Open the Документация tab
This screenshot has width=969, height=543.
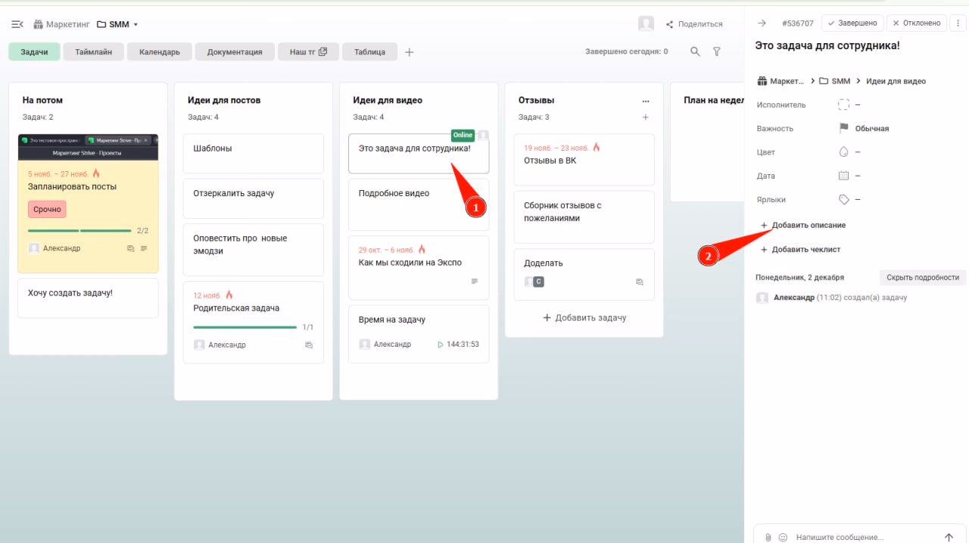pyautogui.click(x=235, y=52)
